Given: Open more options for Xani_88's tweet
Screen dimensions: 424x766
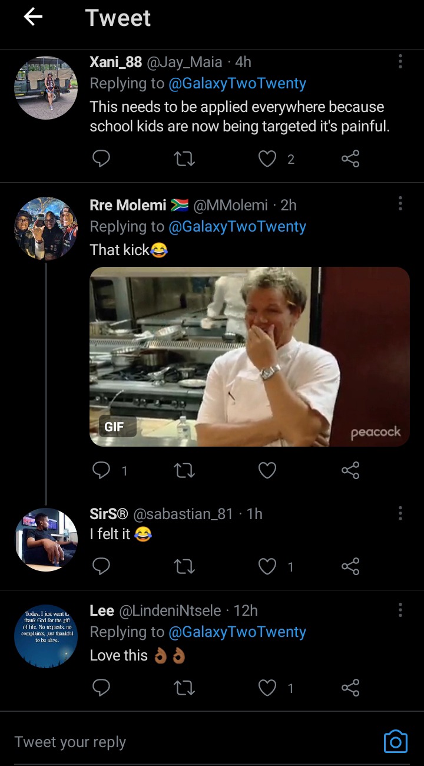Looking at the screenshot, I should tap(400, 61).
